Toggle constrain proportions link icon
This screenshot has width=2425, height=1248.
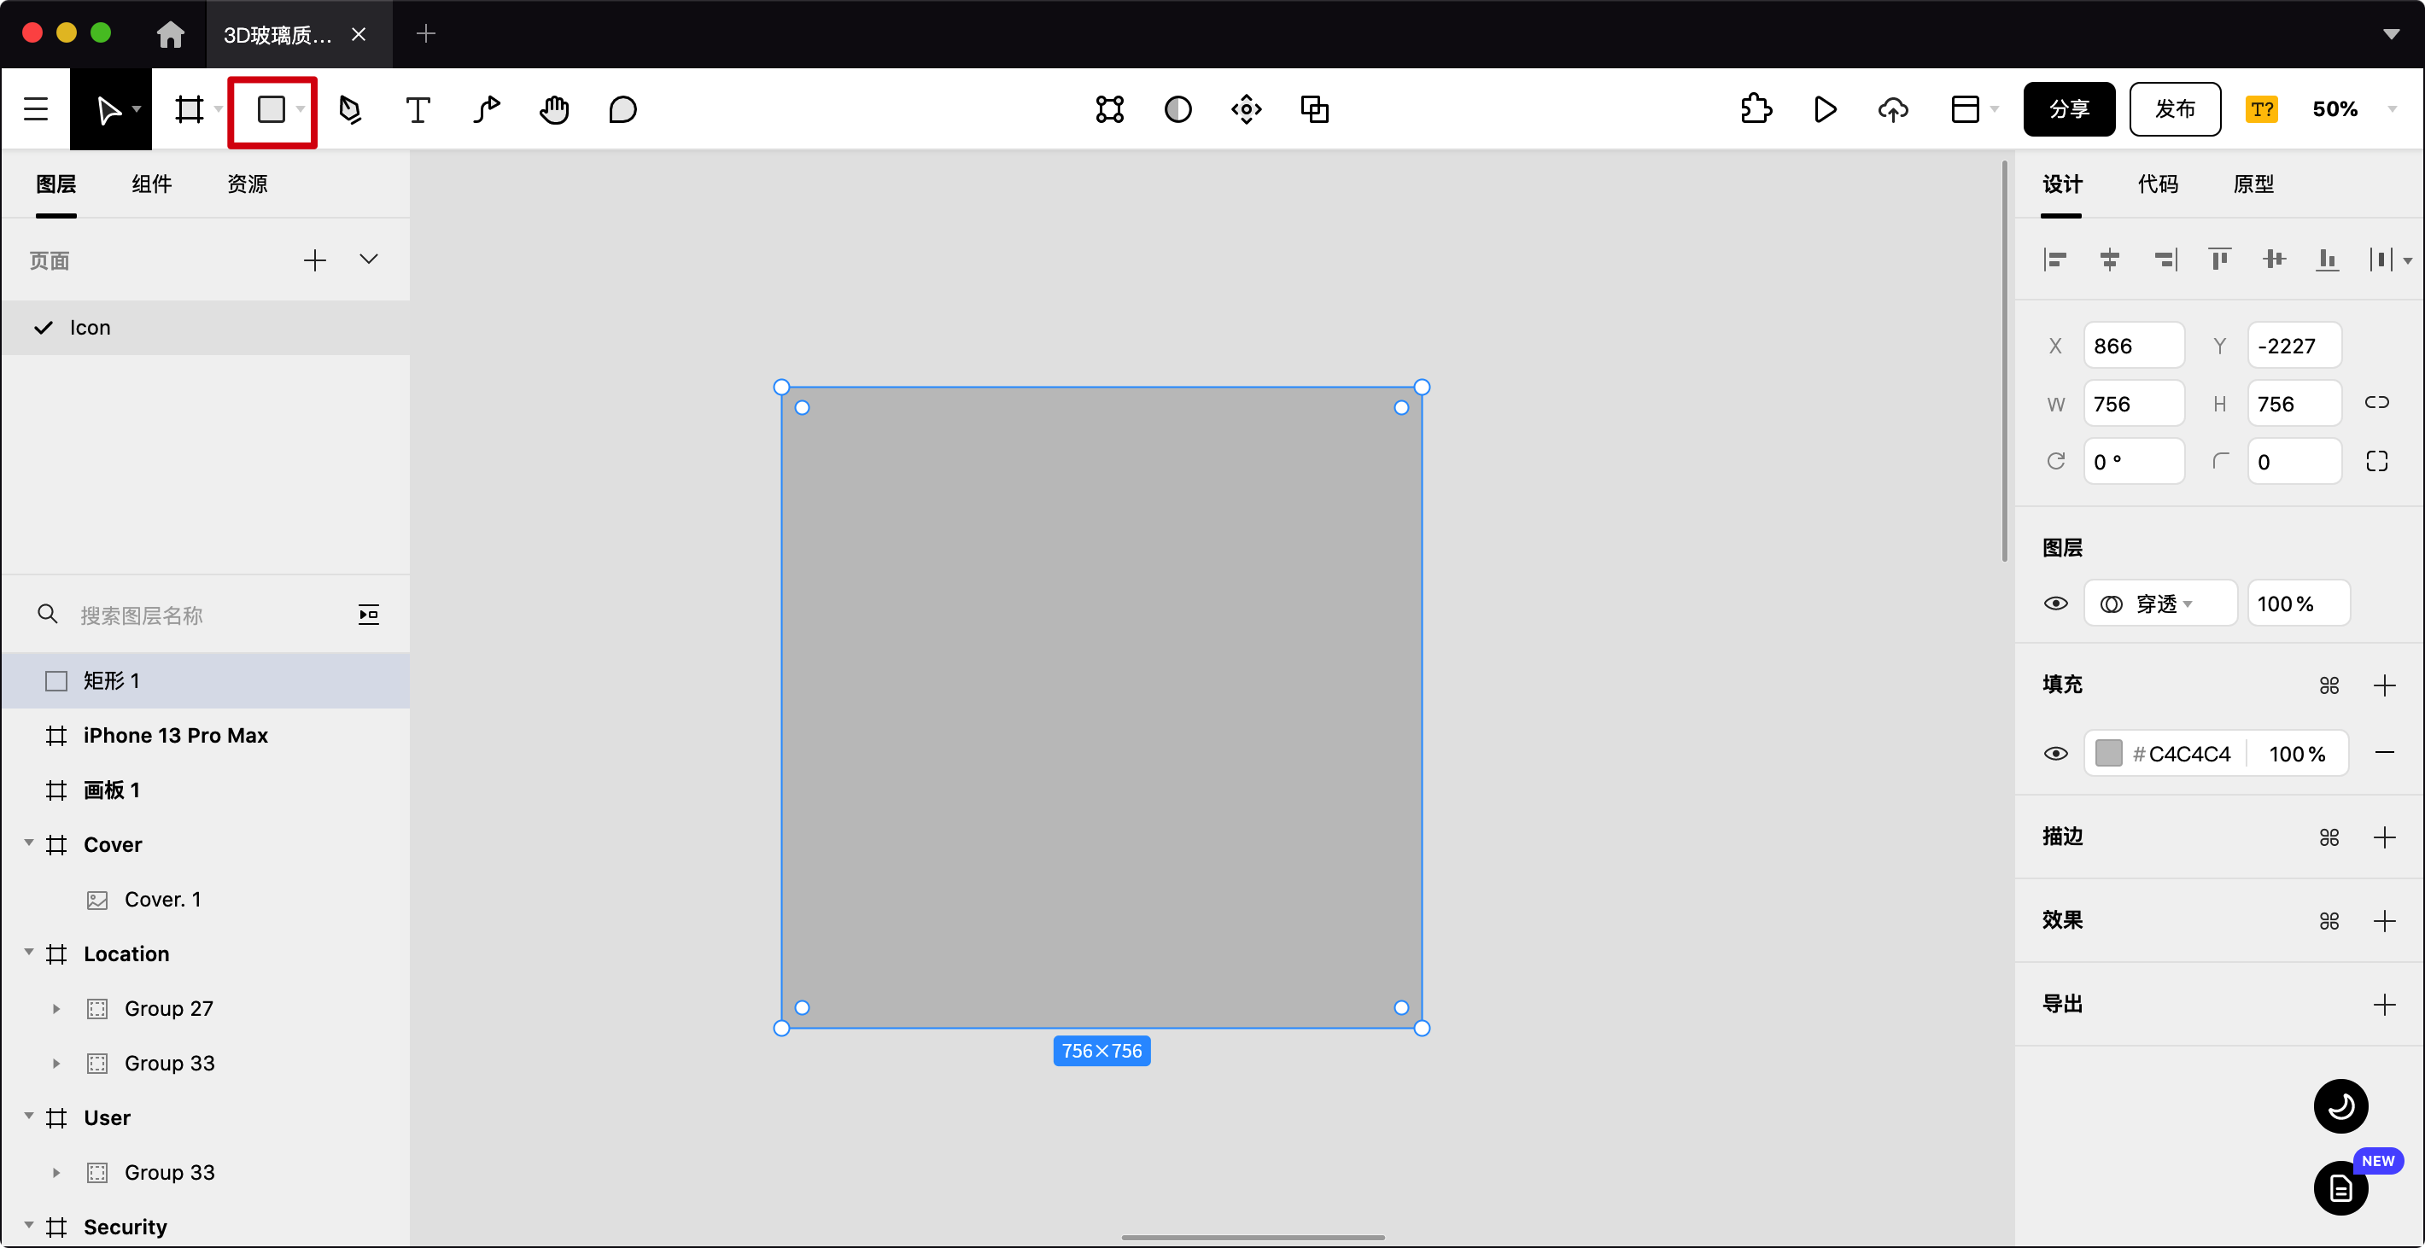pos(2376,403)
